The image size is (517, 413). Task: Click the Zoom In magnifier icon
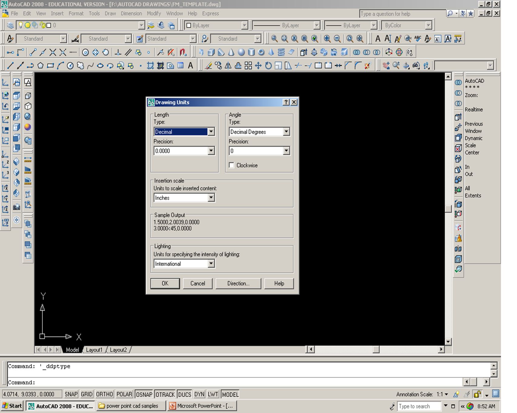[327, 38]
